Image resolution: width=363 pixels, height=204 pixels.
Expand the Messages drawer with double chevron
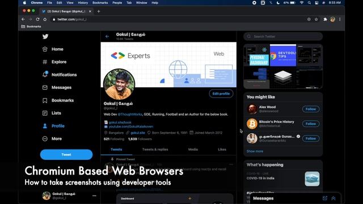tap(334, 198)
